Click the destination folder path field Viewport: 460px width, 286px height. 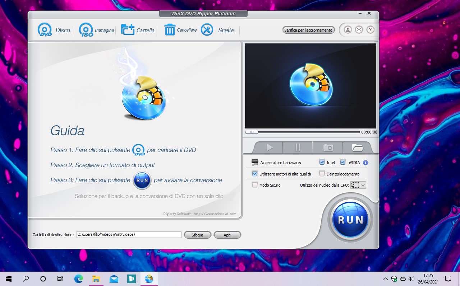pos(129,234)
